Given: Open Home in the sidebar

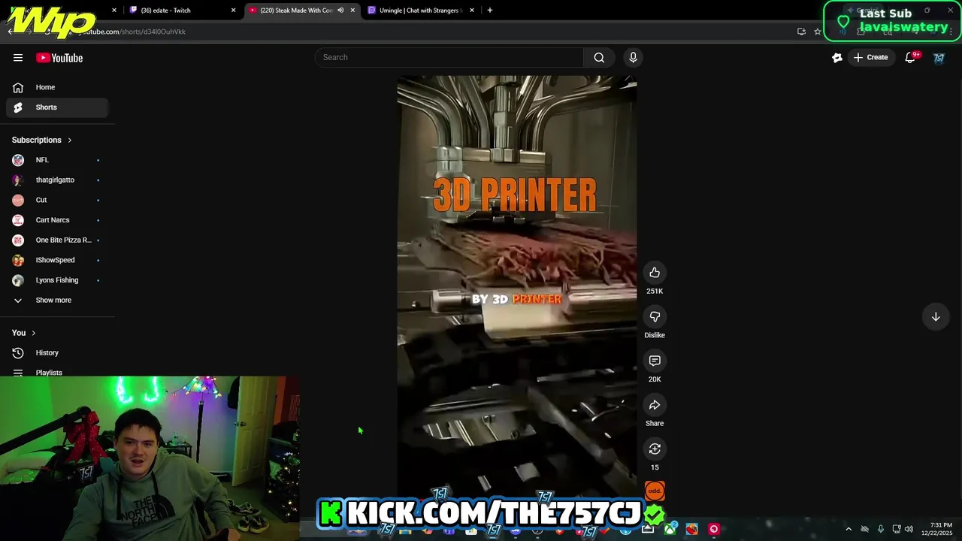Looking at the screenshot, I should click(57, 87).
